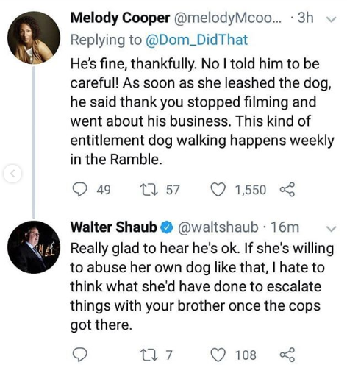View Melody Cooper's avatar photo
Viewport: 347px width, 365px height.
click(34, 38)
